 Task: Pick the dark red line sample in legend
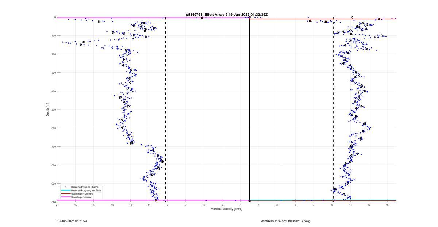pos(65,194)
